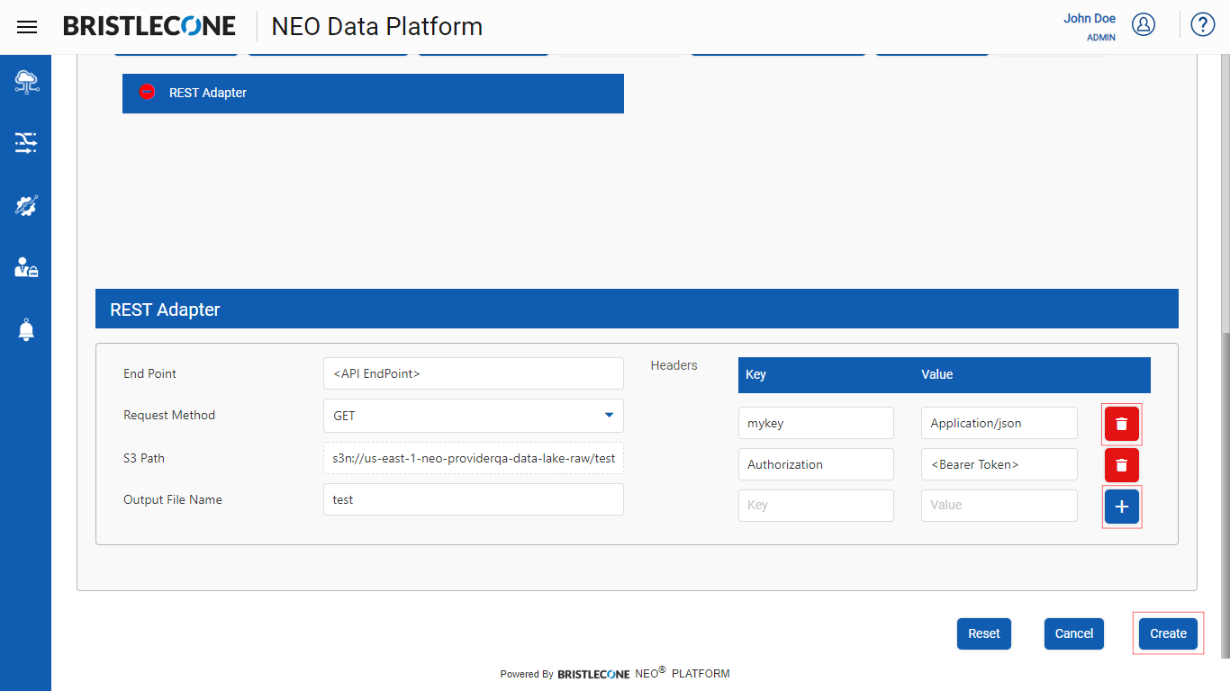Edit the Authorization key field
The image size is (1230, 691).
[816, 464]
